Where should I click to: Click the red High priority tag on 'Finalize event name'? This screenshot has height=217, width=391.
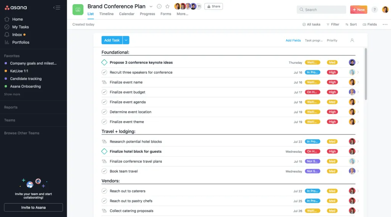coord(332,82)
